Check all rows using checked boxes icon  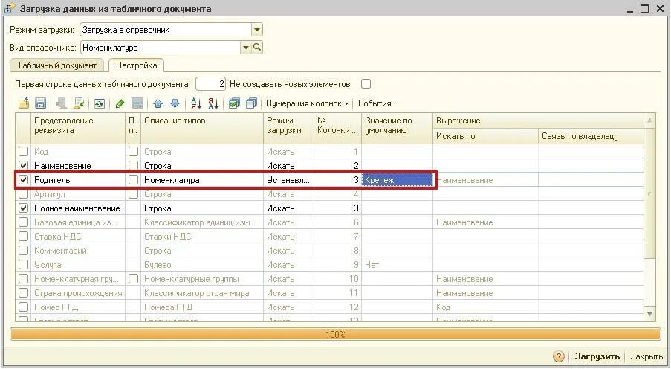(234, 103)
